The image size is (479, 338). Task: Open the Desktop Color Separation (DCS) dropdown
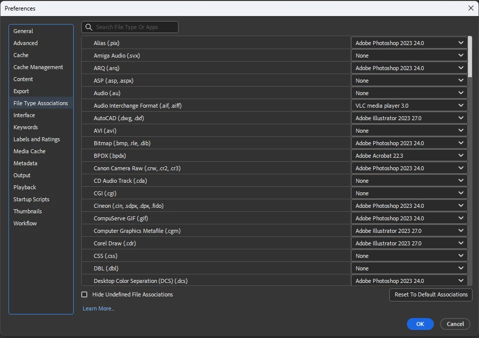point(409,280)
